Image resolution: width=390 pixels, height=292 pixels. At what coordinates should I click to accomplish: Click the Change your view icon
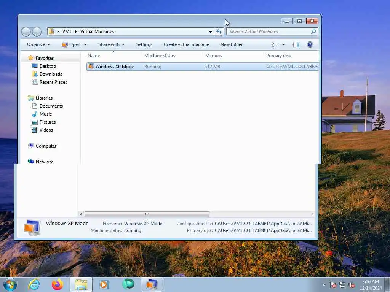pos(275,44)
